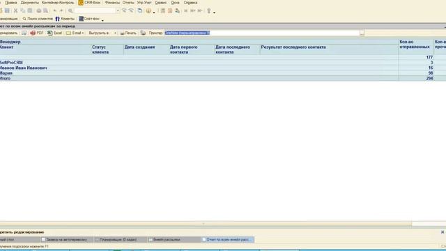The width and height of the screenshot is (446, 251).
Task: Export report with Excel icon
Action: (49, 33)
